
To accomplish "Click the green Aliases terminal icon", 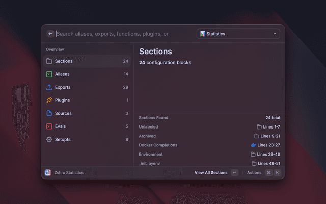I will [49, 74].
